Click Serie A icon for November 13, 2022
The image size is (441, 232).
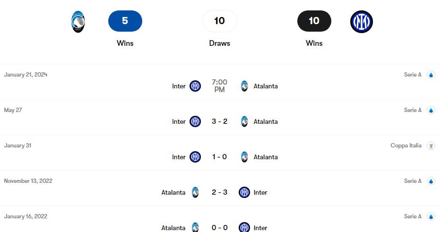click(431, 181)
